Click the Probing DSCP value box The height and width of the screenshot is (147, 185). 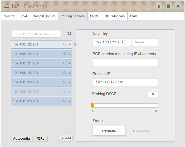(153, 94)
